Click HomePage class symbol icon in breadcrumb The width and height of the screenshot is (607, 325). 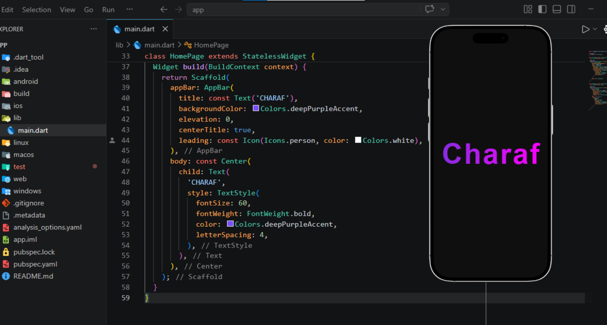[x=188, y=45]
